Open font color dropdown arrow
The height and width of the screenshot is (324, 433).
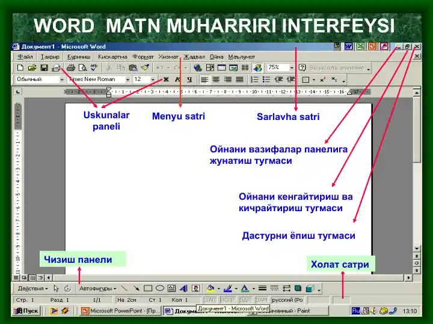point(253,289)
